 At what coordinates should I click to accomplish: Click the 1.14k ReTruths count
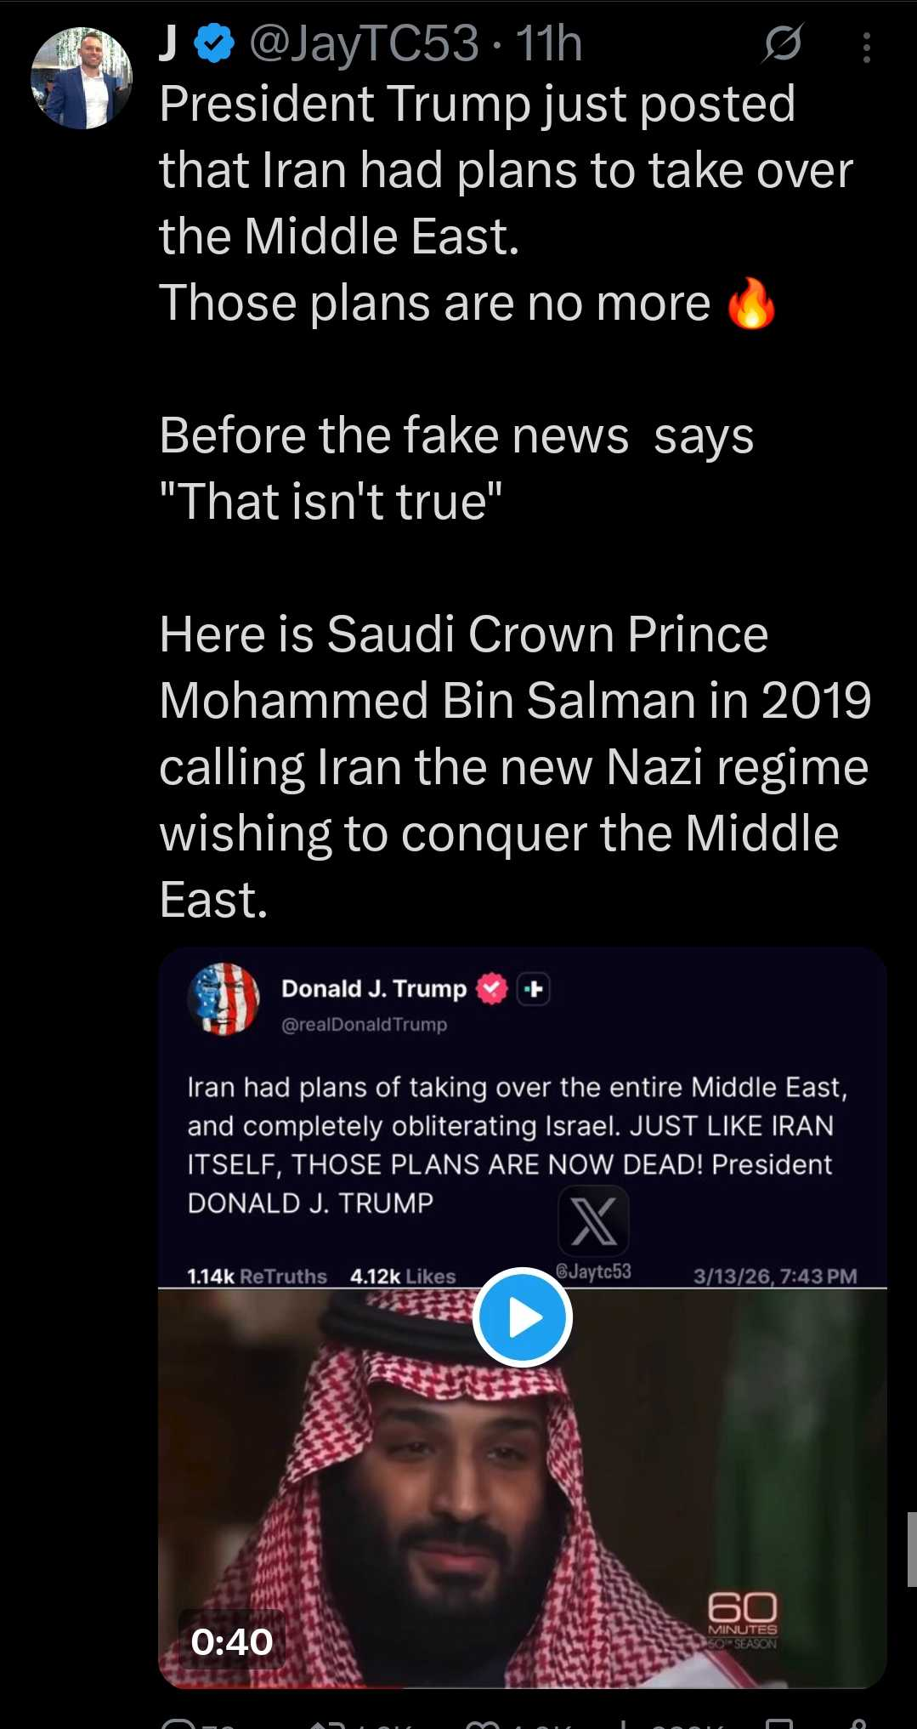(257, 1276)
